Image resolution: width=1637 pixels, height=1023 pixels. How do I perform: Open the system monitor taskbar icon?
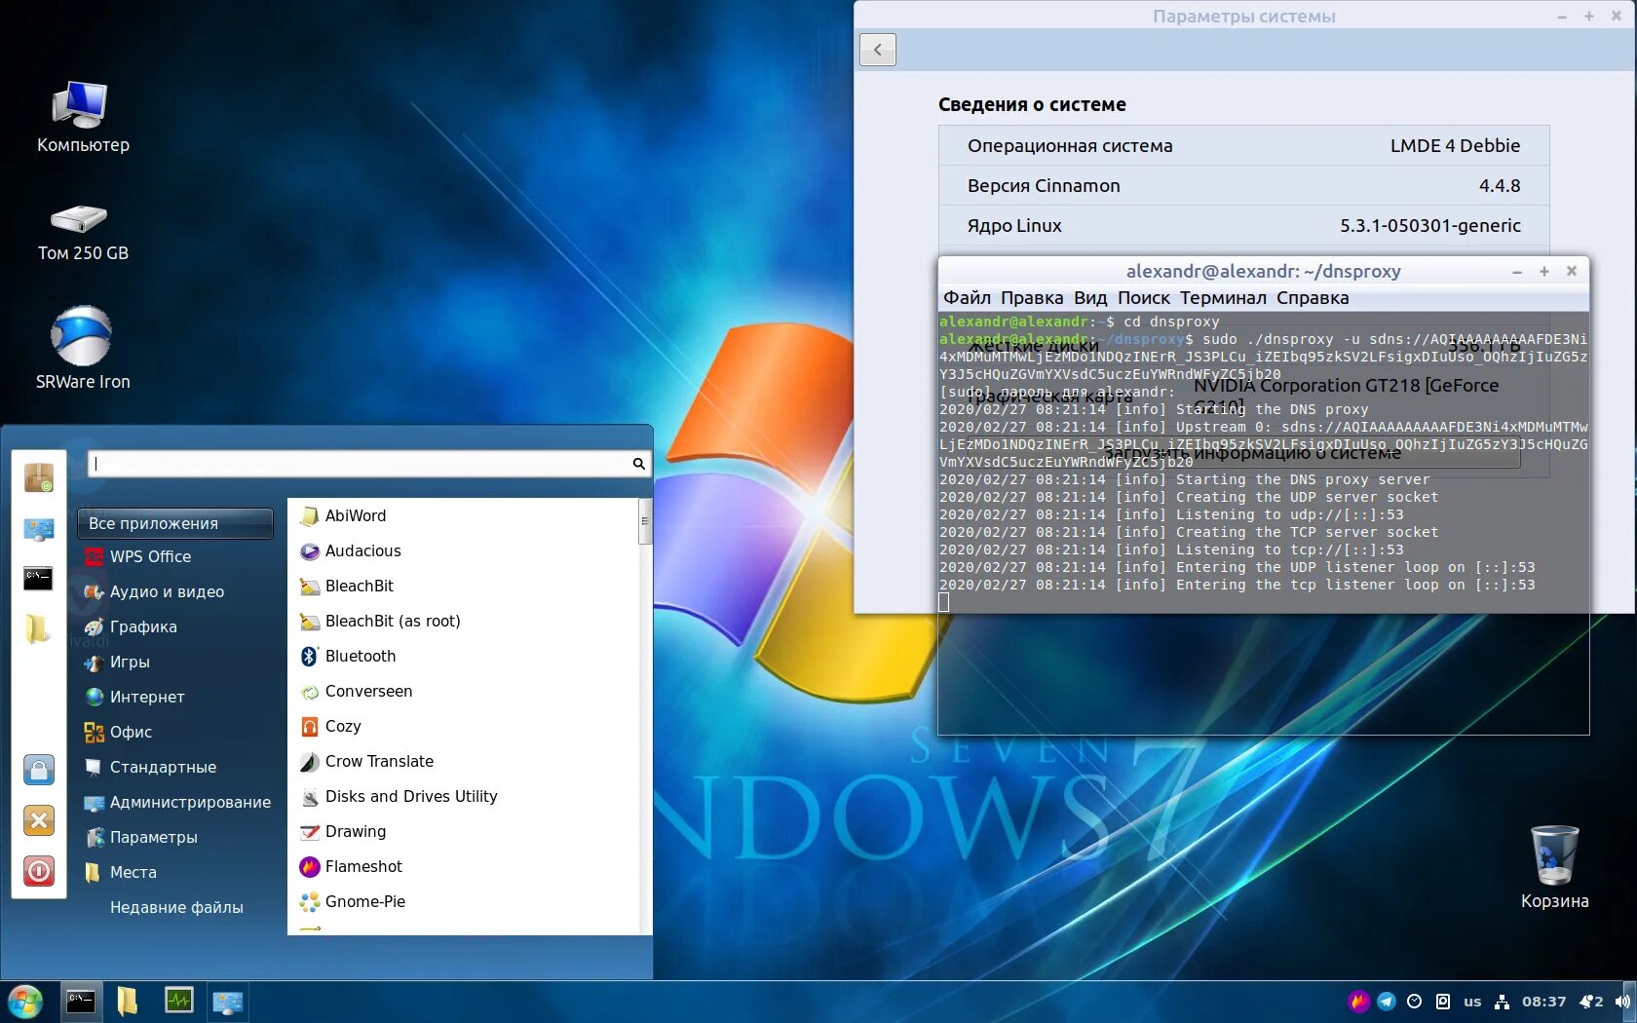click(x=178, y=1001)
